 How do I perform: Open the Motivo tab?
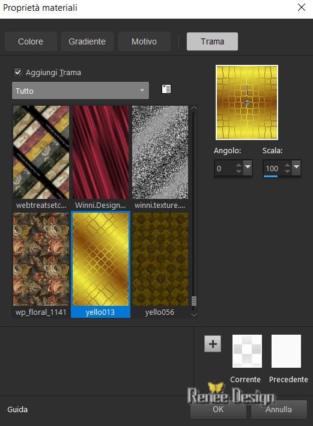[144, 41]
